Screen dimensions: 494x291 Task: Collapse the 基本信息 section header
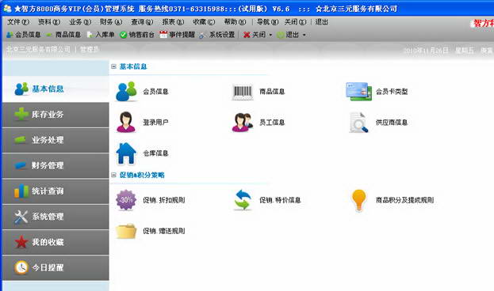tap(113, 66)
